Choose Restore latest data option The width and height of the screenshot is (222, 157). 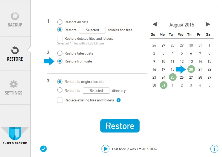(60, 53)
